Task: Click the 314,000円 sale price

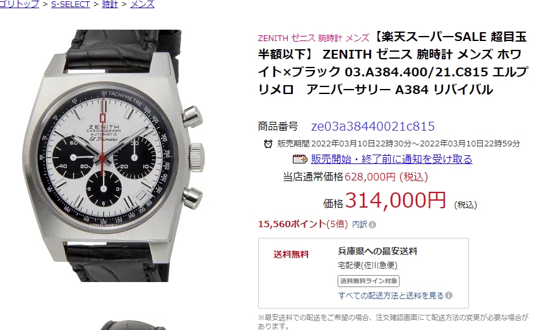Action: [x=395, y=200]
